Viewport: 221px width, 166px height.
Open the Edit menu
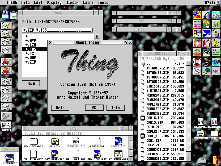coord(38,3)
